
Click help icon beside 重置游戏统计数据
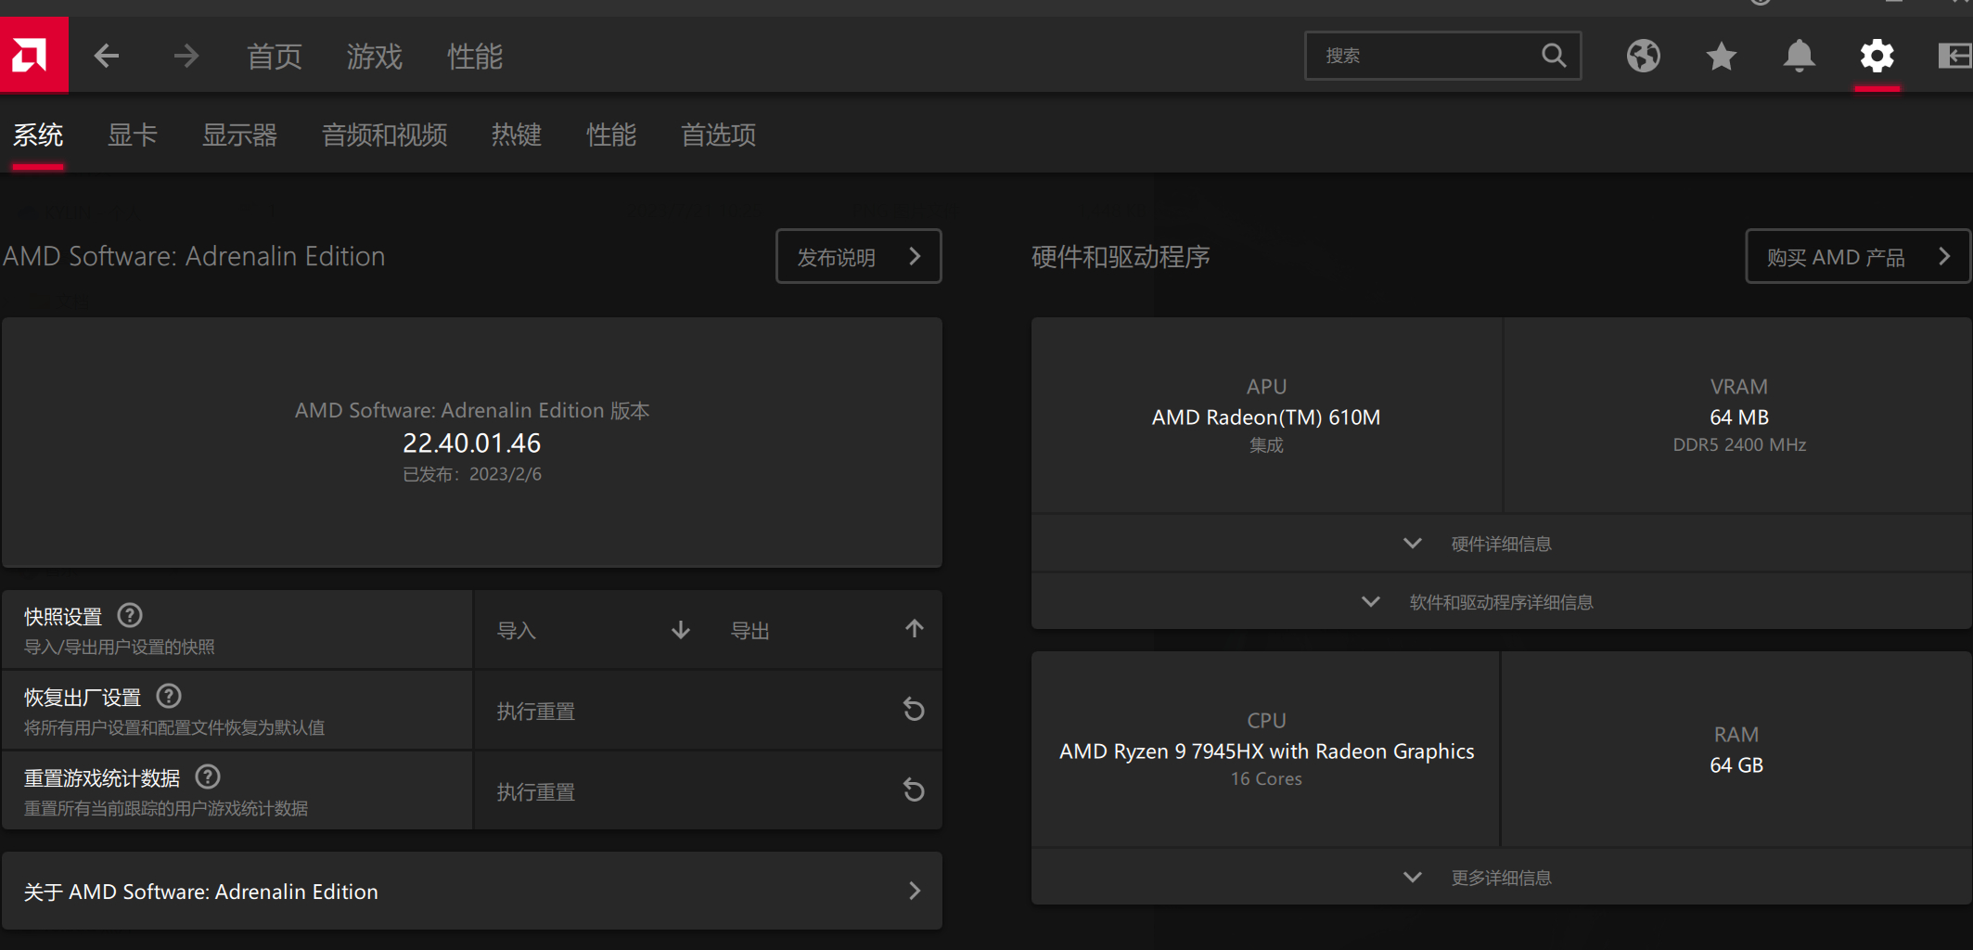(208, 777)
